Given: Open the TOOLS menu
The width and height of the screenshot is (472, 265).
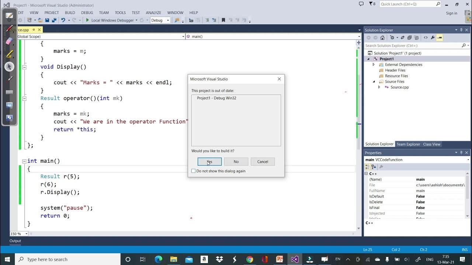Looking at the screenshot, I should 120,13.
